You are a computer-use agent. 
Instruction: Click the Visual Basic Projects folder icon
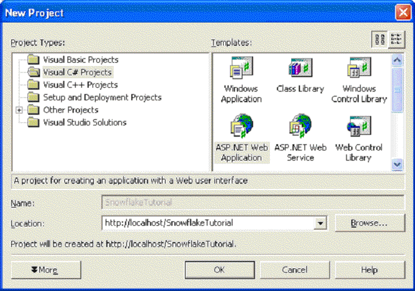34,59
